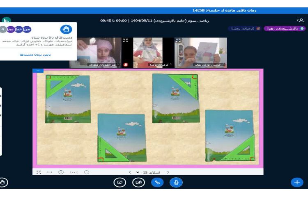Click the green connection status icon

click(6, 20)
